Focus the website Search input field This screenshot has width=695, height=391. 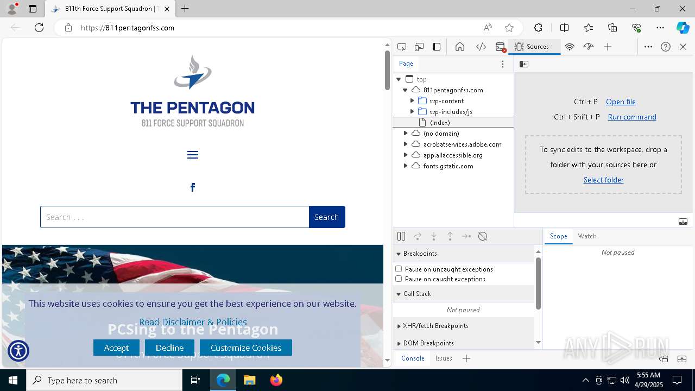[175, 217]
